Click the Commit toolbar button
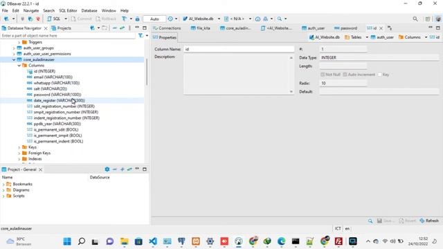Viewport: 443px width, 249px height. click(82, 19)
